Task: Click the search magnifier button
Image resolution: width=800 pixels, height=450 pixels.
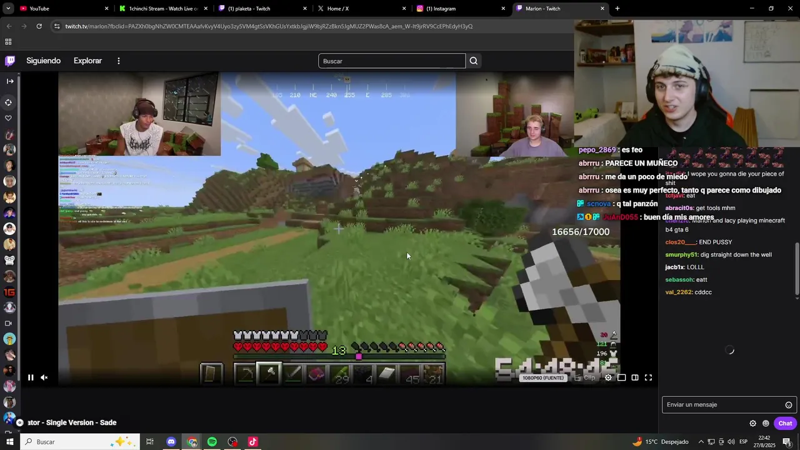Action: (474, 61)
